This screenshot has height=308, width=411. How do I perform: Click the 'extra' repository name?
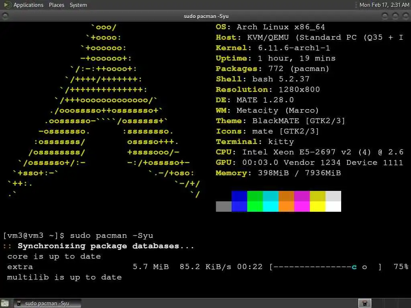coord(20,267)
